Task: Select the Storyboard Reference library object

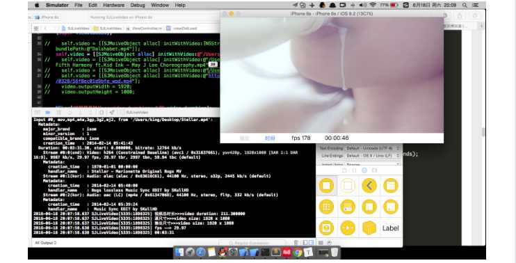Action: pyautogui.click(x=348, y=186)
